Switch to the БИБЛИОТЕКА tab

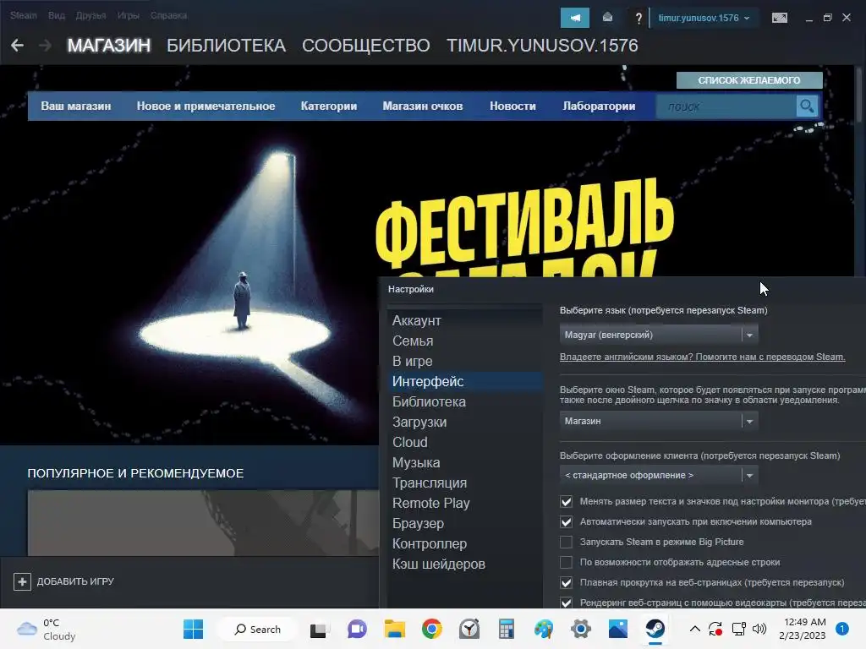coord(226,46)
